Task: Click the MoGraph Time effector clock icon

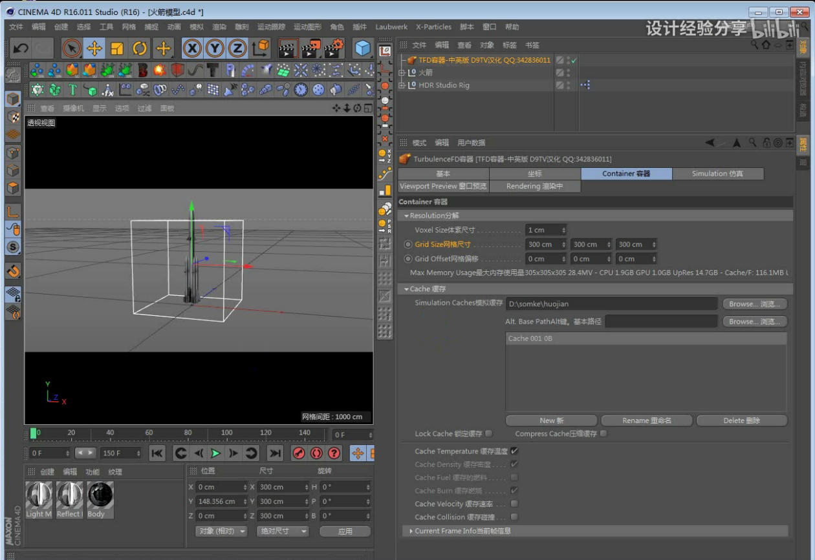Action: click(300, 90)
